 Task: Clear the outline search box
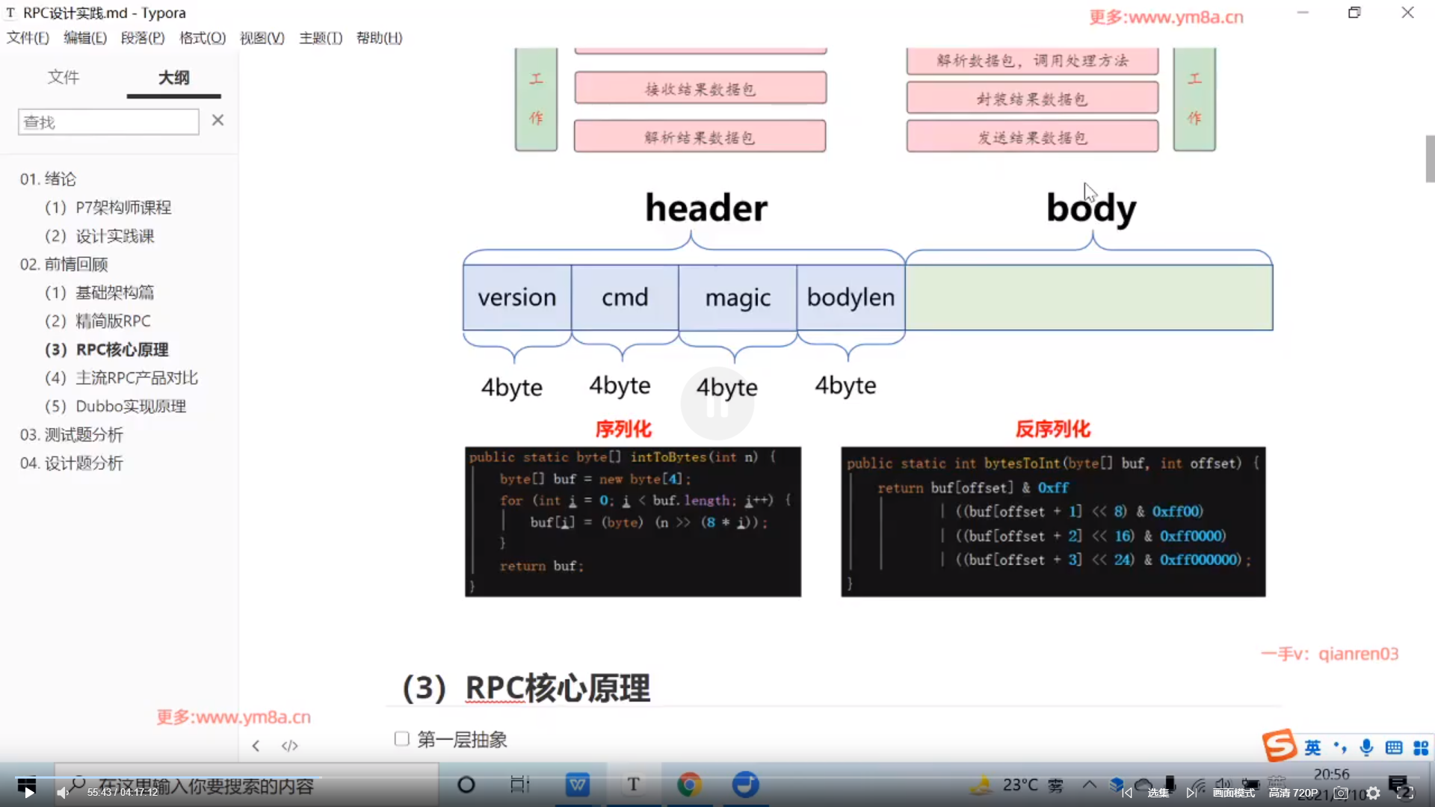pos(217,120)
